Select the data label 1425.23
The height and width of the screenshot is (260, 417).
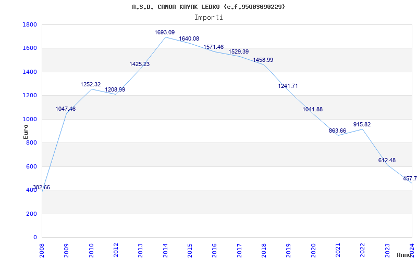(x=140, y=64)
